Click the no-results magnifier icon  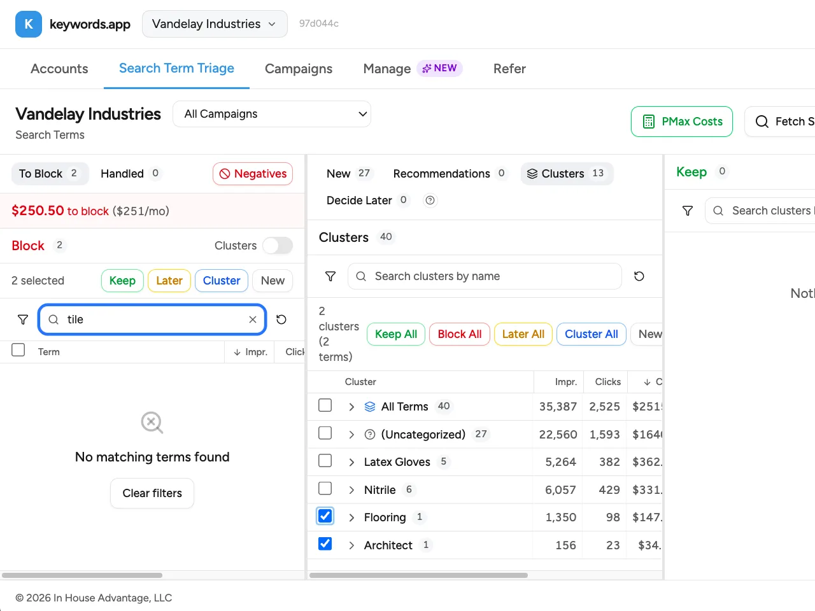tap(152, 423)
